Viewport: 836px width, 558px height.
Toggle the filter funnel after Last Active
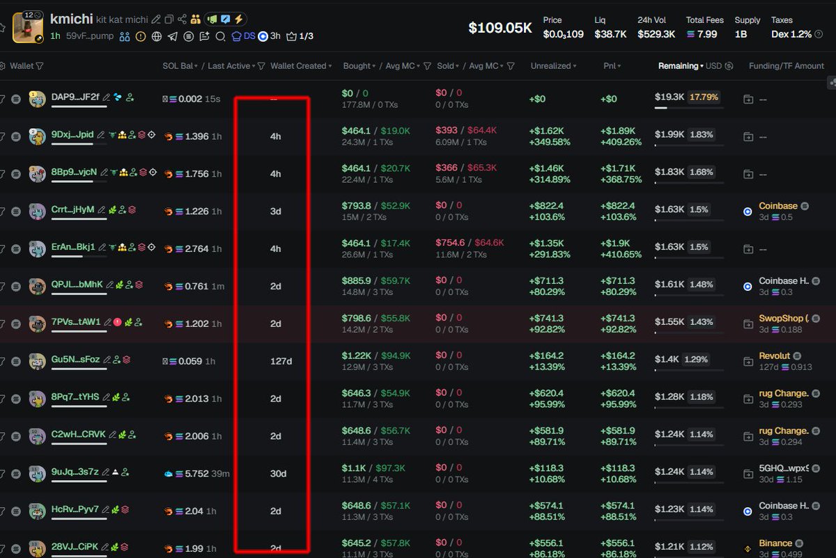[x=261, y=66]
